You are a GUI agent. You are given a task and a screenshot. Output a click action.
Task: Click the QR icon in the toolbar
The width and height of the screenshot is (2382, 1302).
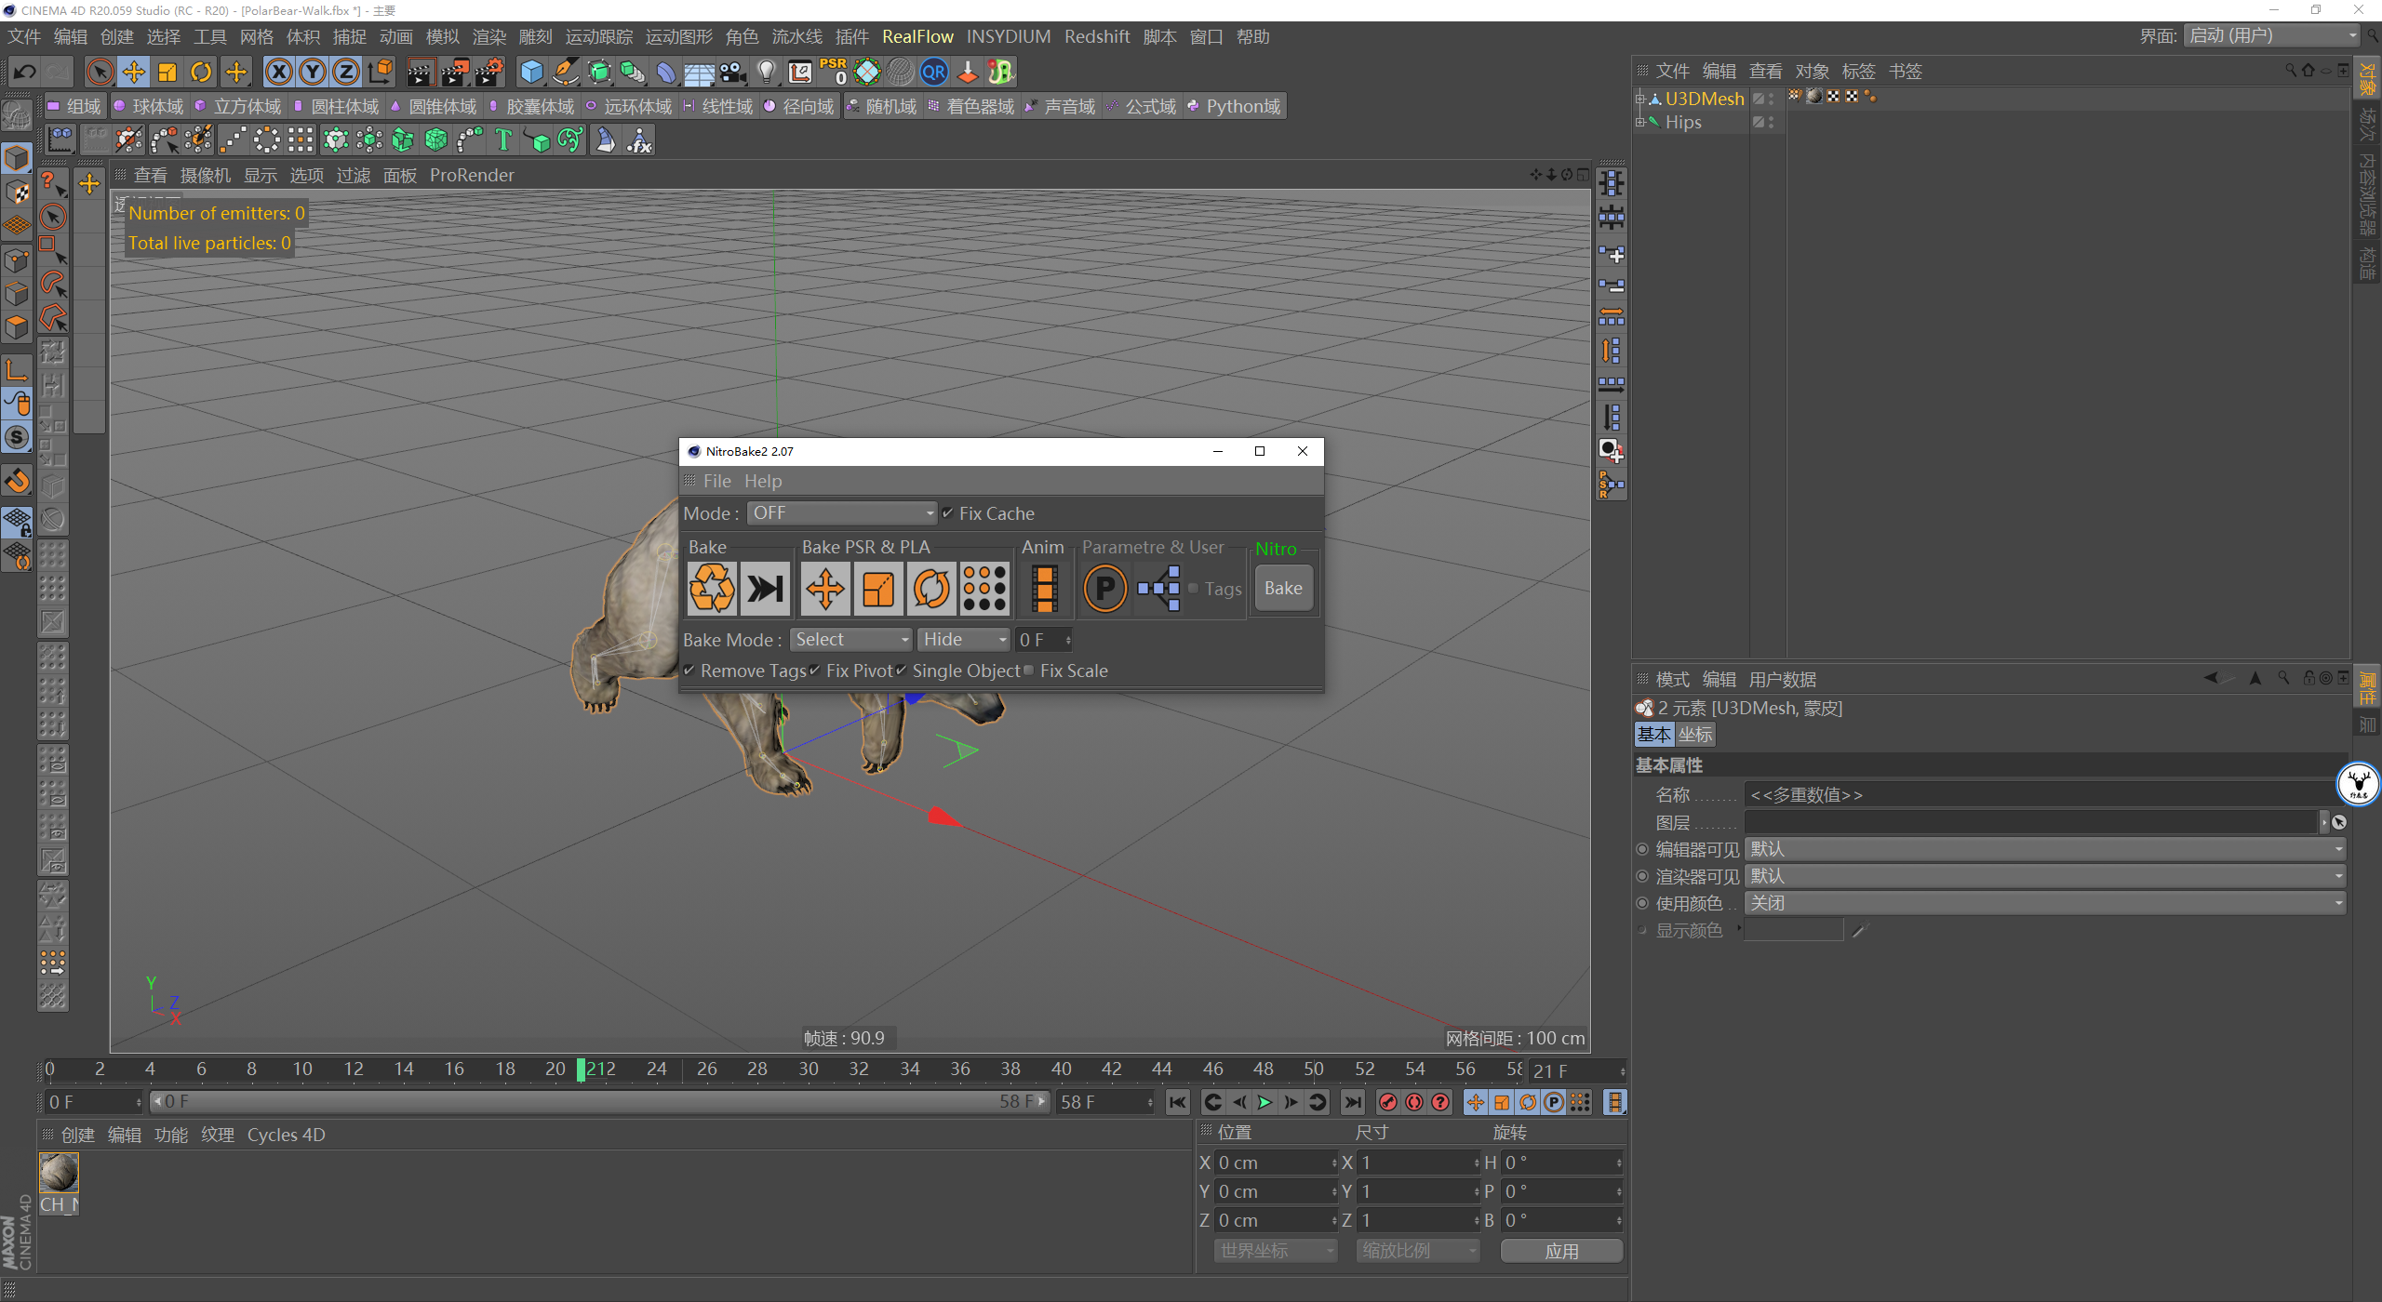click(933, 72)
